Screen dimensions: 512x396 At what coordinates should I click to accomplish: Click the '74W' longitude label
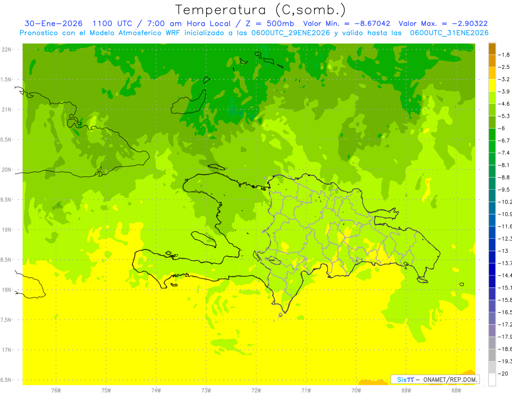[x=156, y=390]
